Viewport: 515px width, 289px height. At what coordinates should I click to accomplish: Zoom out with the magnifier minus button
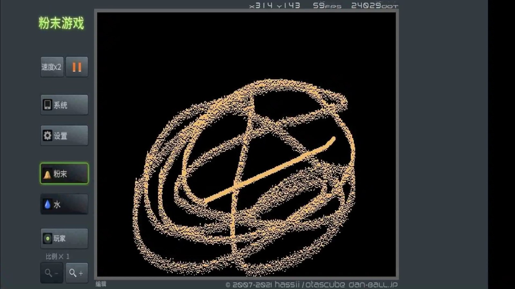coord(51,273)
